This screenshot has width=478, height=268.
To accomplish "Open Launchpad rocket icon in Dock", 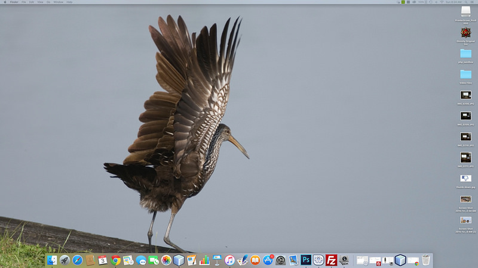I will pyautogui.click(x=65, y=260).
